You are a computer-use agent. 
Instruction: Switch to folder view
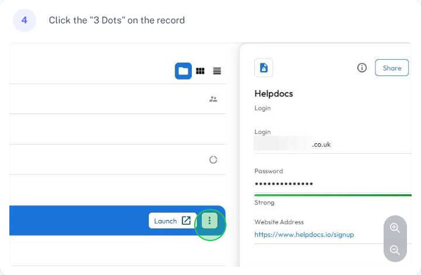pos(183,71)
